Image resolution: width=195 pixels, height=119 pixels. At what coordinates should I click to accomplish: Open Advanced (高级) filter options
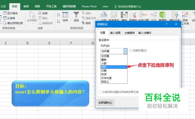86,23
